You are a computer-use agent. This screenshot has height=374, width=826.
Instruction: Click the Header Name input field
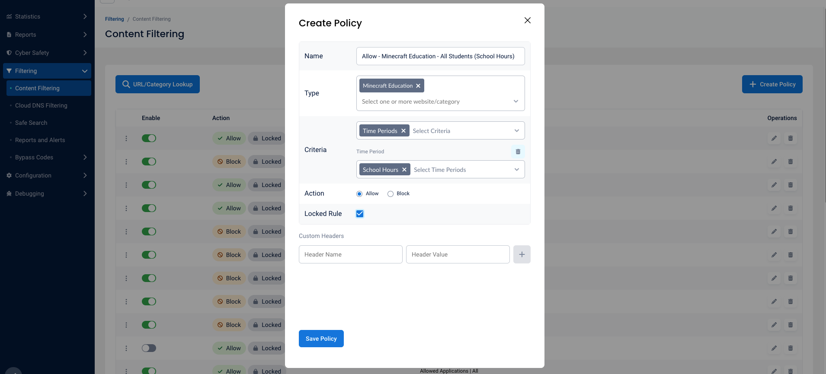coord(351,254)
